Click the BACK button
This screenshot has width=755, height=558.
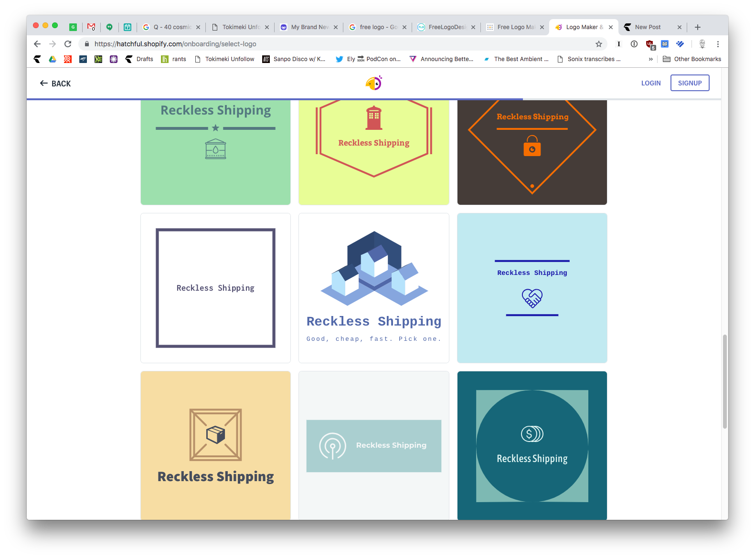point(55,84)
